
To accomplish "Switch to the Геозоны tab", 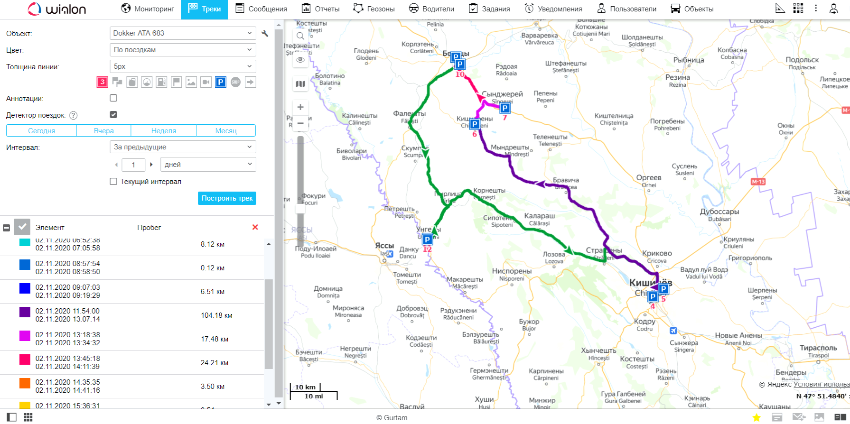I will click(x=374, y=9).
